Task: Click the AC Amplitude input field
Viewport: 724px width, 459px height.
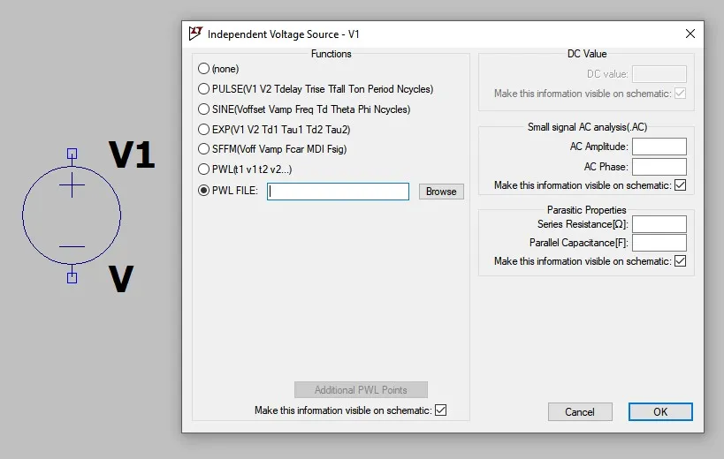Action: [659, 147]
